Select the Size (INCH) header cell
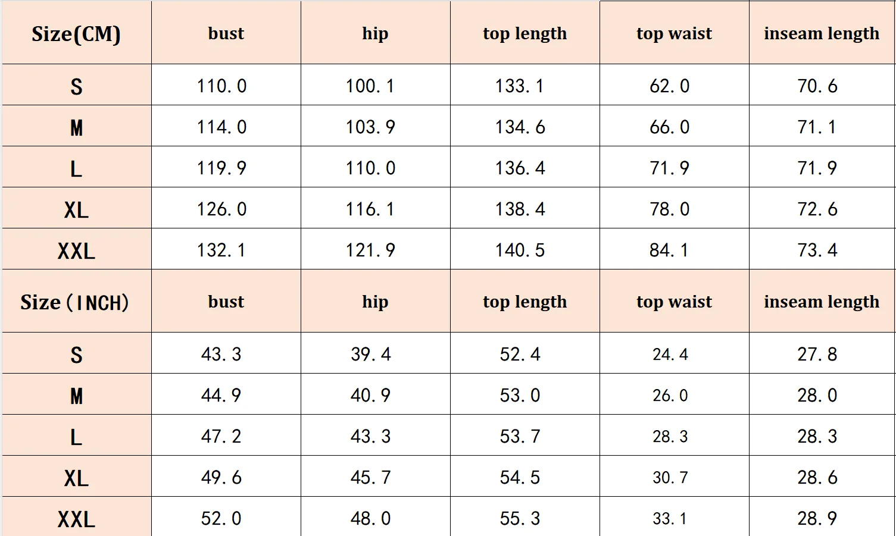Image resolution: width=896 pixels, height=536 pixels. tap(76, 302)
